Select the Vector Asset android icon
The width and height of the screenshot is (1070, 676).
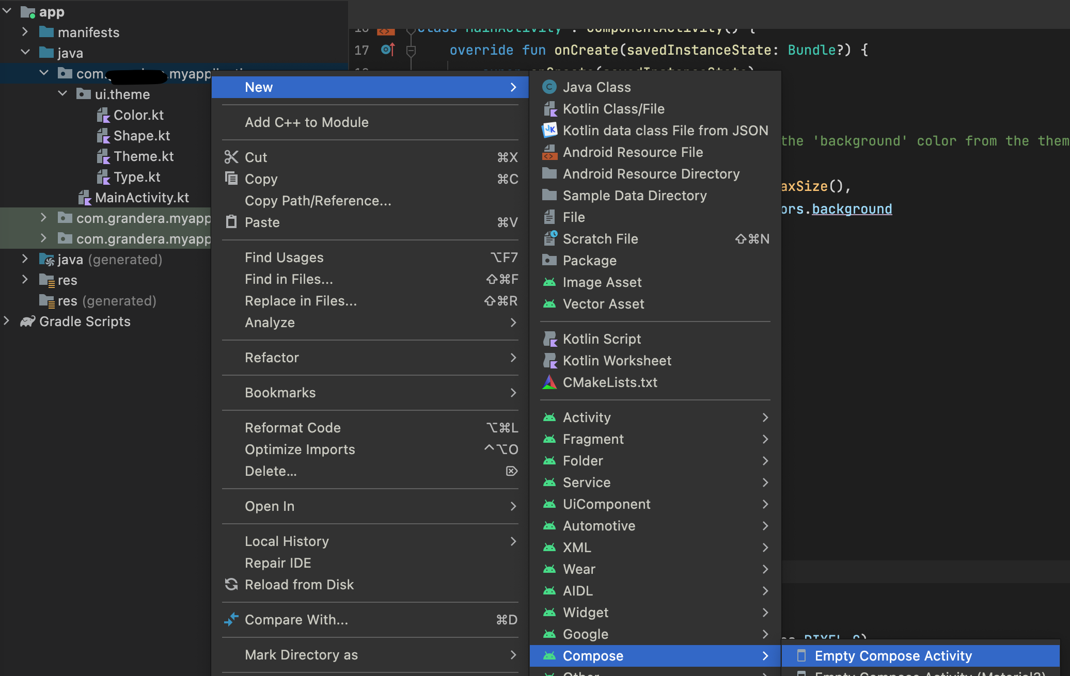click(x=549, y=304)
